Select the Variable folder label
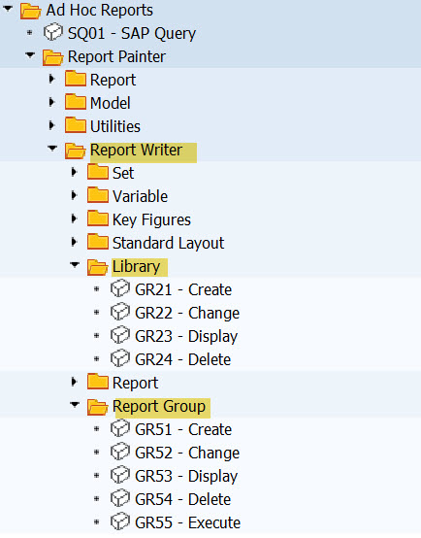 141,196
